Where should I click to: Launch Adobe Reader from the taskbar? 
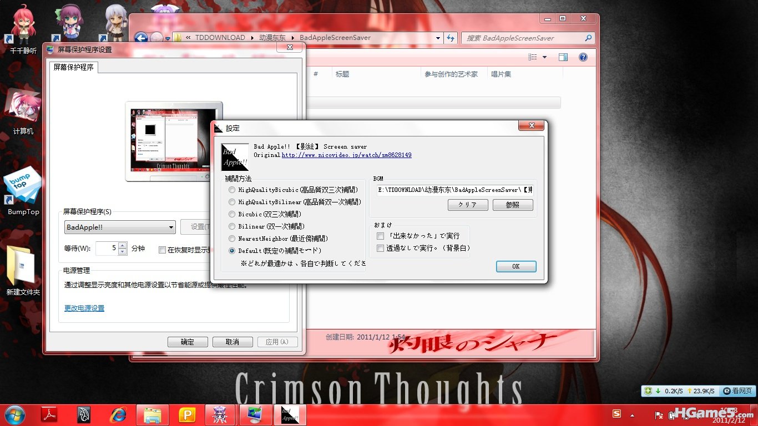[50, 414]
